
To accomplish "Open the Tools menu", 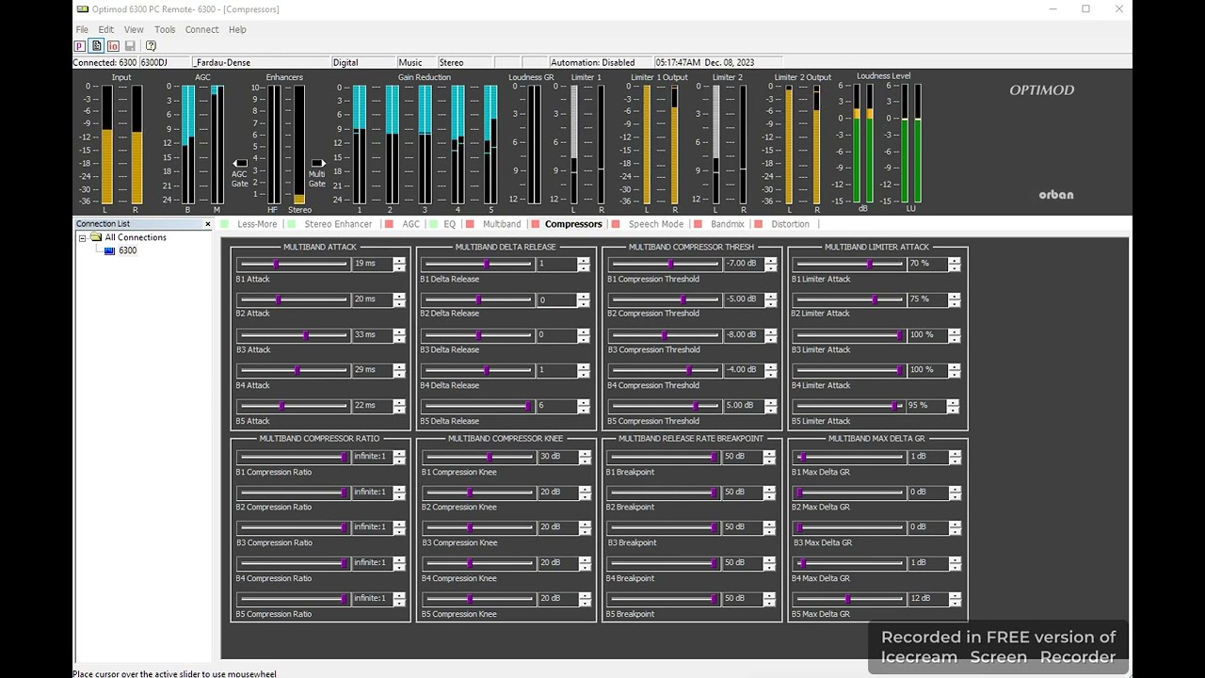I will pyautogui.click(x=165, y=29).
